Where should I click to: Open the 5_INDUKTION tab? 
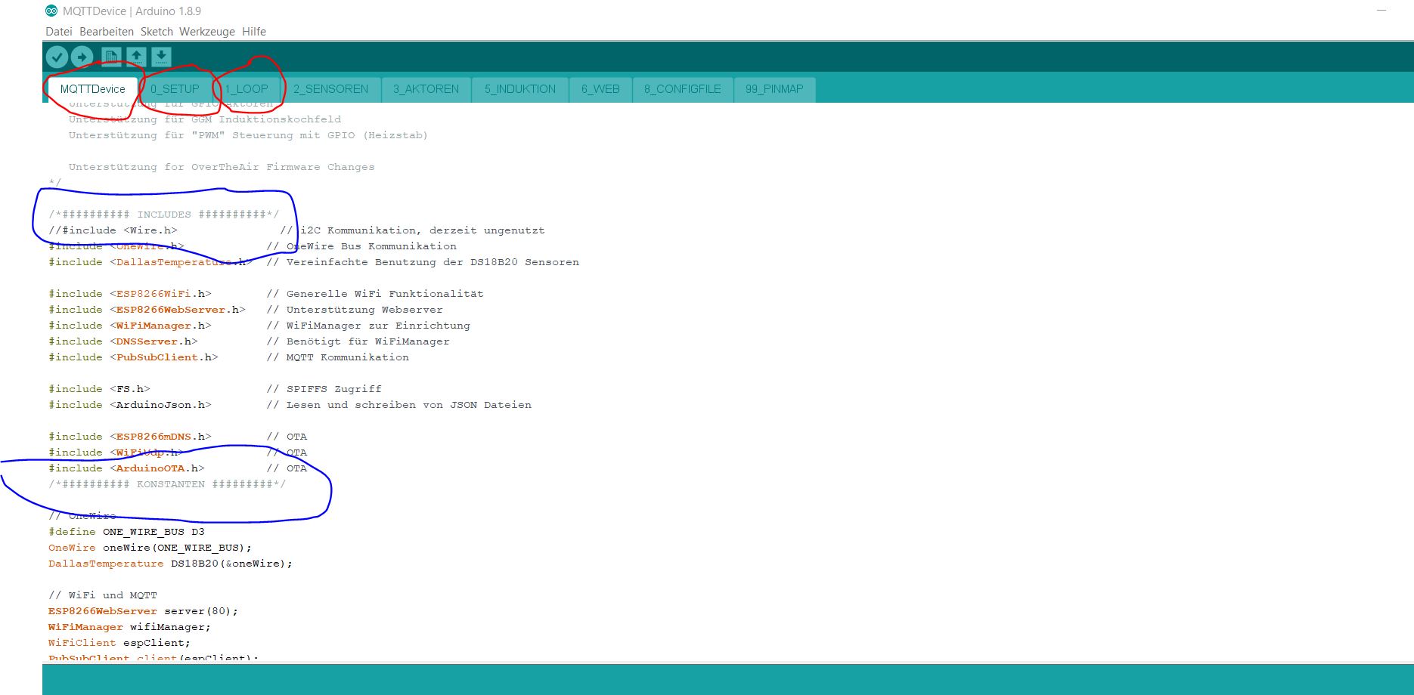pyautogui.click(x=520, y=89)
